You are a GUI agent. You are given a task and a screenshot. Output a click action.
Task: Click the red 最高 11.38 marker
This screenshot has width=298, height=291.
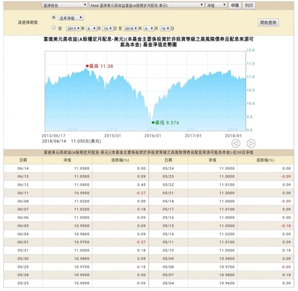[x=99, y=66]
